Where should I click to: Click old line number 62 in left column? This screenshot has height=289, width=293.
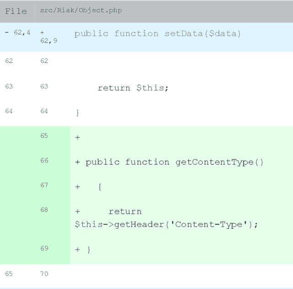point(9,61)
